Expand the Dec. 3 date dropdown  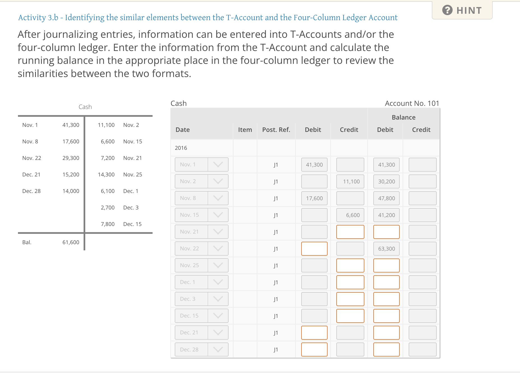click(218, 299)
